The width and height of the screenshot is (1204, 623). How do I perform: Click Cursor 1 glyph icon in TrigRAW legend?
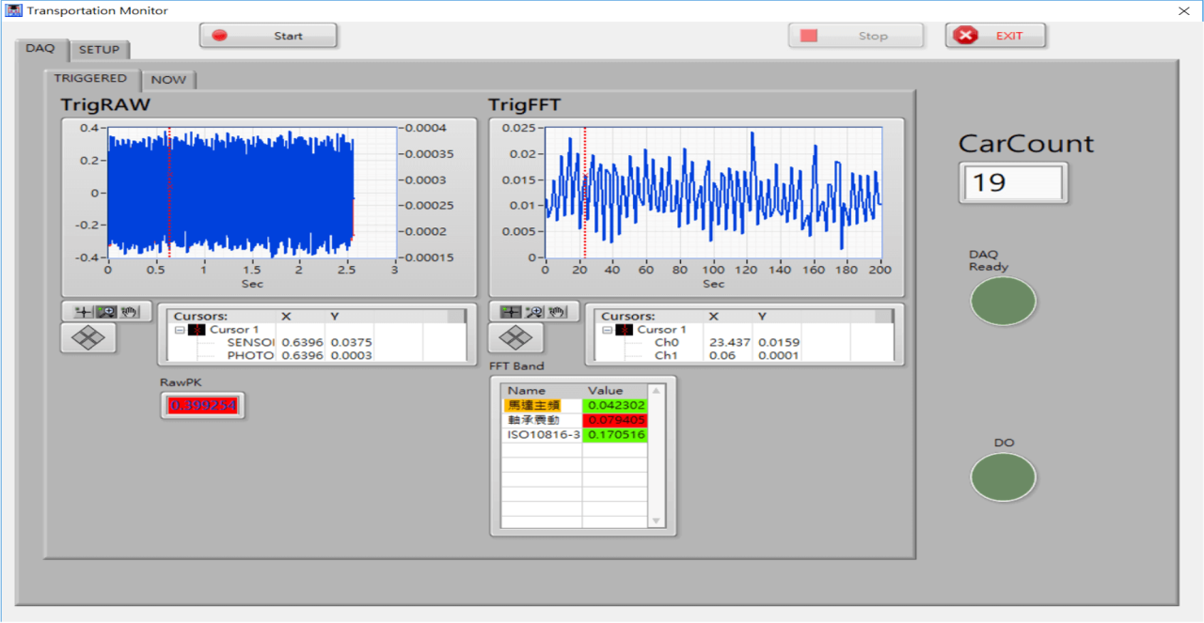coord(197,330)
